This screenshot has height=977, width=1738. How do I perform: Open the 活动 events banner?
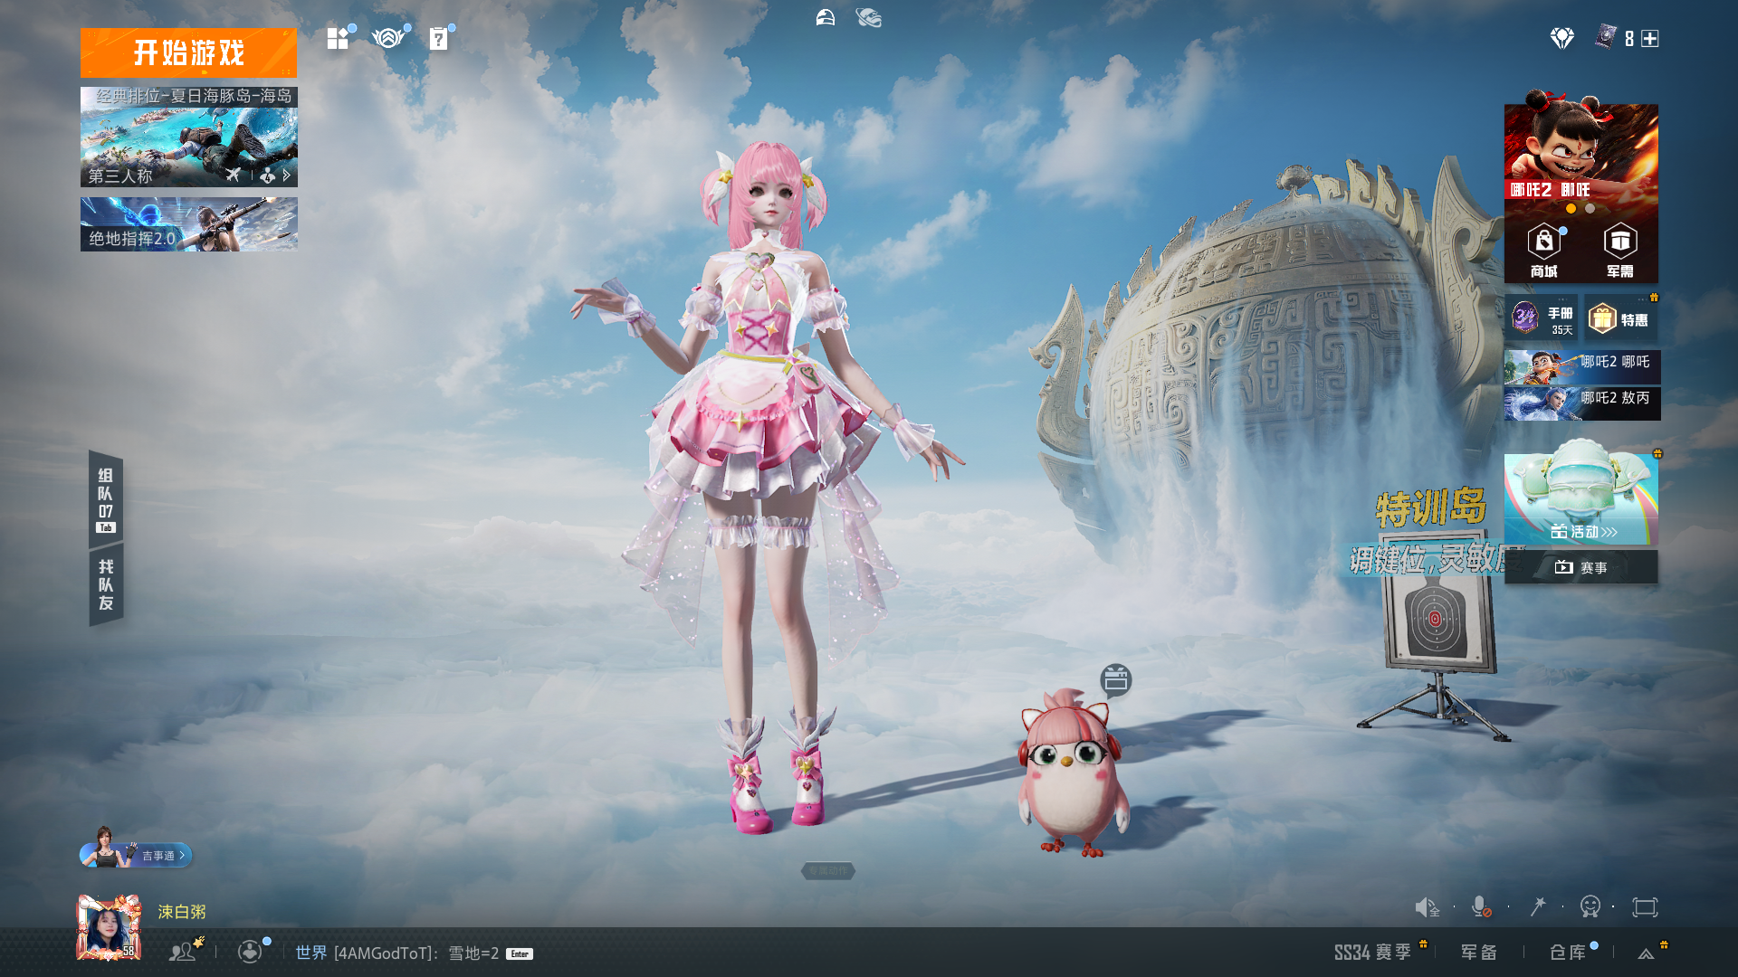[1581, 498]
